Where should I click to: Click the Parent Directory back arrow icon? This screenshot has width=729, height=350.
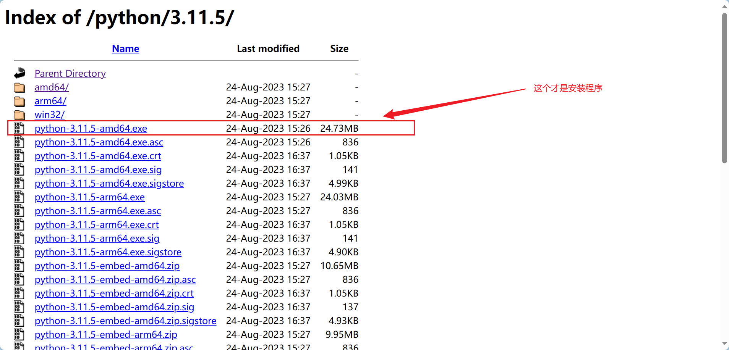pos(19,73)
